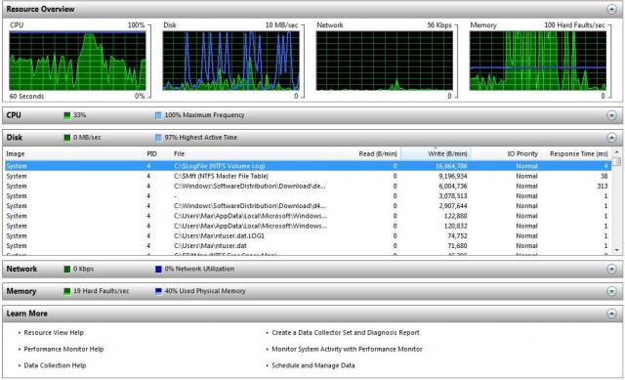Viewport: 625px width, 380px height.
Task: Click the Memory hard faults graph
Action: point(538,61)
